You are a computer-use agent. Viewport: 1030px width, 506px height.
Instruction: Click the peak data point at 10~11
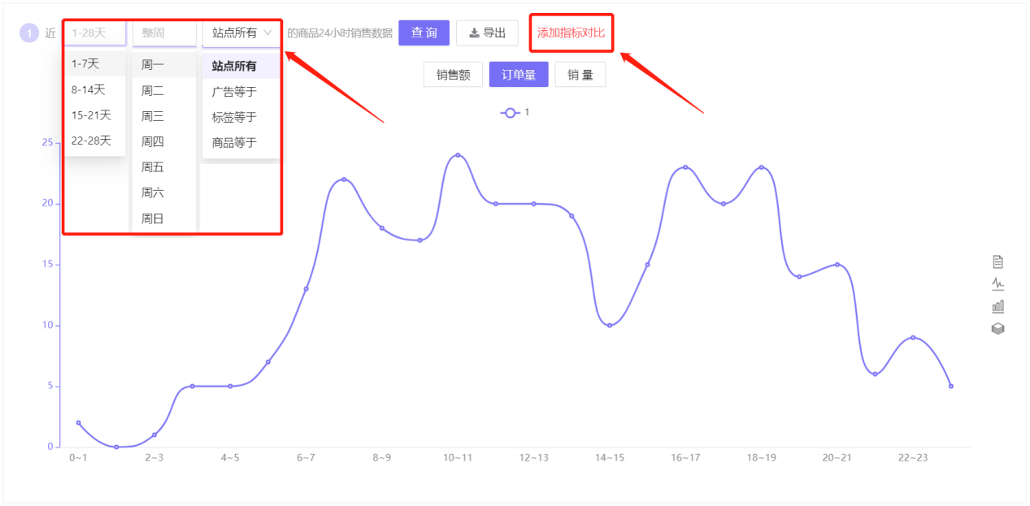point(457,153)
